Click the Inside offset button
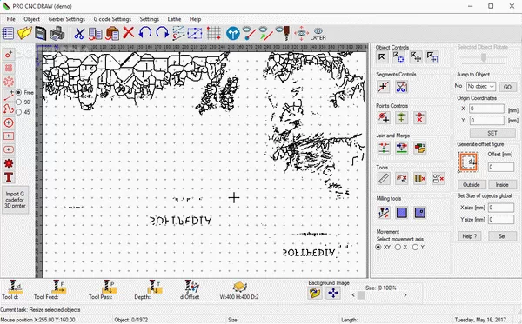Viewport: 522px width, 324px height. 502,184
